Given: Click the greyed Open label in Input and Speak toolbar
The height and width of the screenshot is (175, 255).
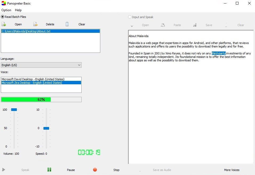Looking at the screenshot, I should pos(145,25).
